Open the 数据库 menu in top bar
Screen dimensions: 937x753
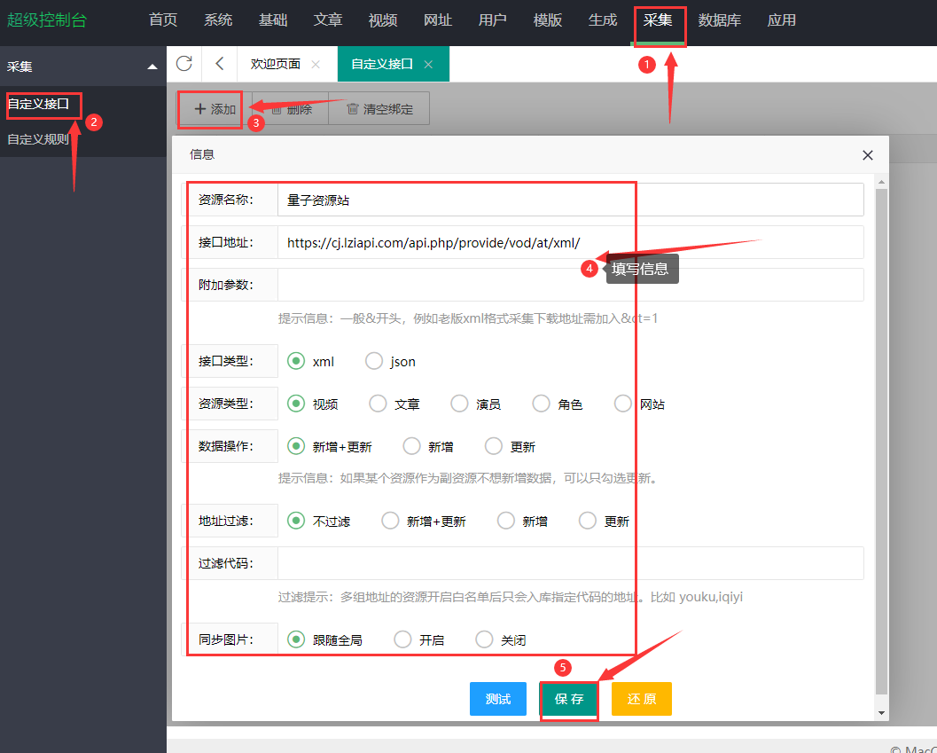click(x=720, y=20)
